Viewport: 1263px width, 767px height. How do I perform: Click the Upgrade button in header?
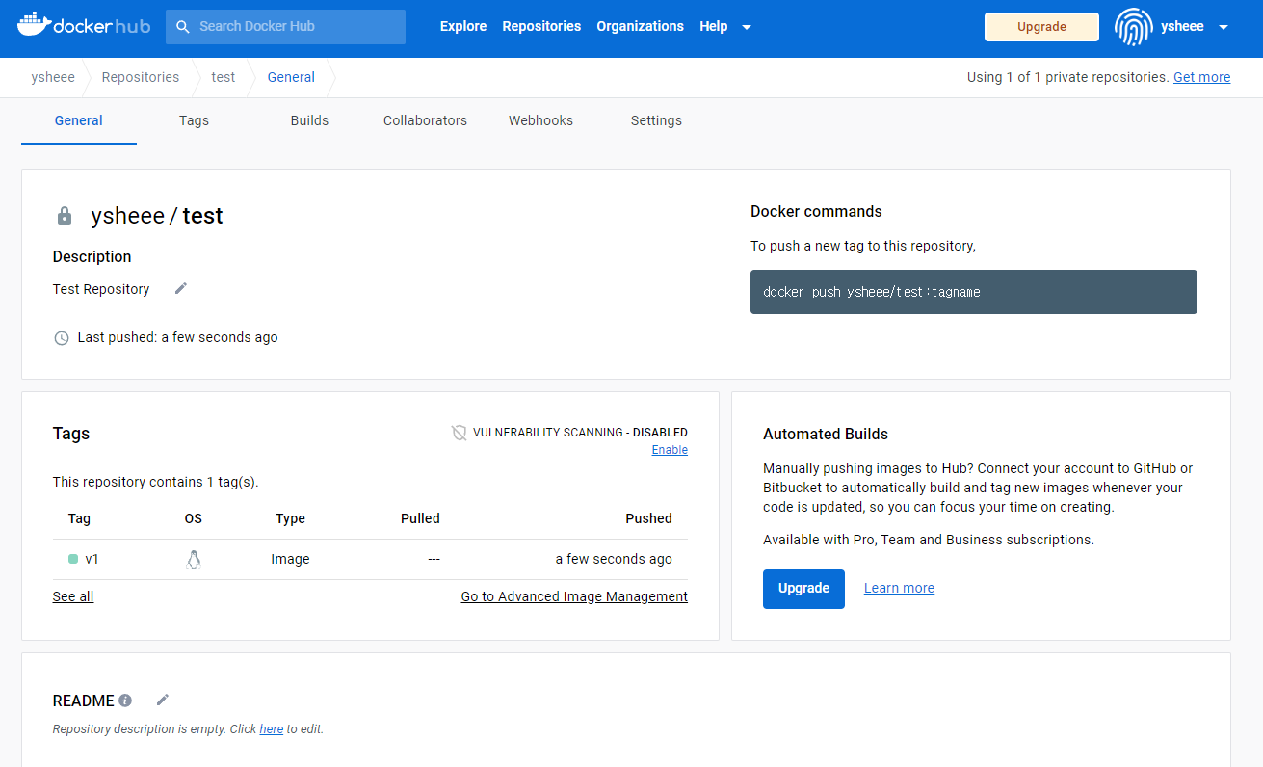click(1041, 27)
